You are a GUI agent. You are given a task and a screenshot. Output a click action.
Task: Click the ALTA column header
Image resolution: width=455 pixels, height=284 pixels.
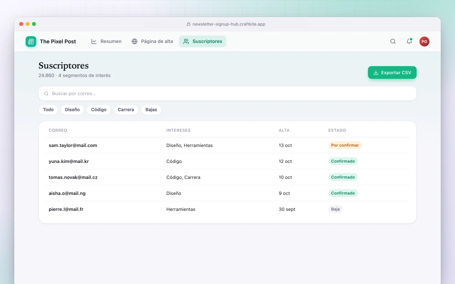point(284,130)
